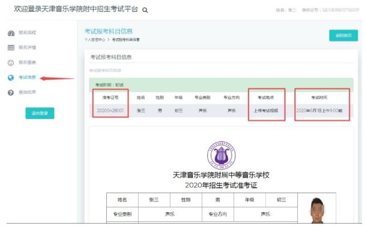Click the 考试时间 column header

pyautogui.click(x=319, y=97)
